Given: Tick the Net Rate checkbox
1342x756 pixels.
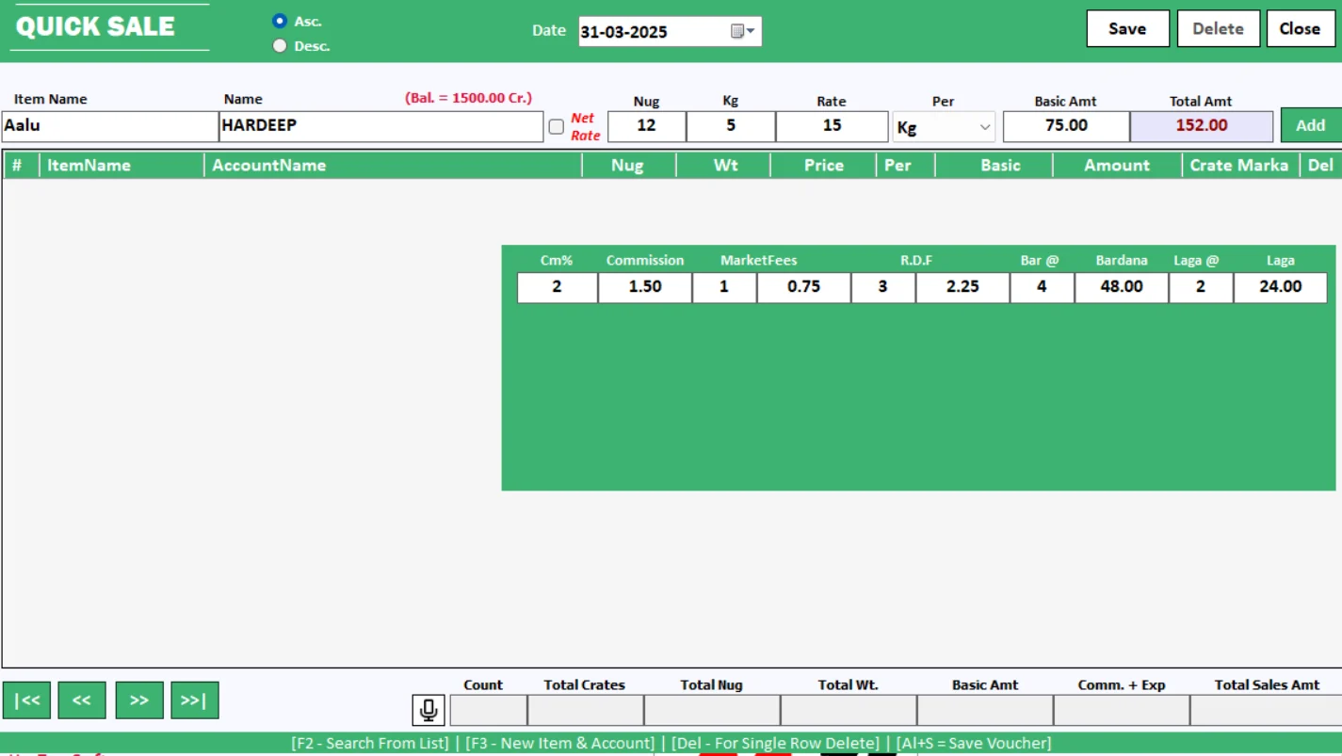Looking at the screenshot, I should 557,126.
